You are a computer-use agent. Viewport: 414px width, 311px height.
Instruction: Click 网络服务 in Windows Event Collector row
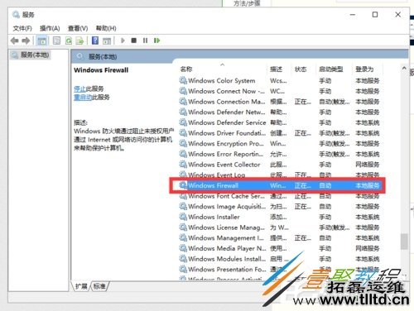tap(367, 165)
